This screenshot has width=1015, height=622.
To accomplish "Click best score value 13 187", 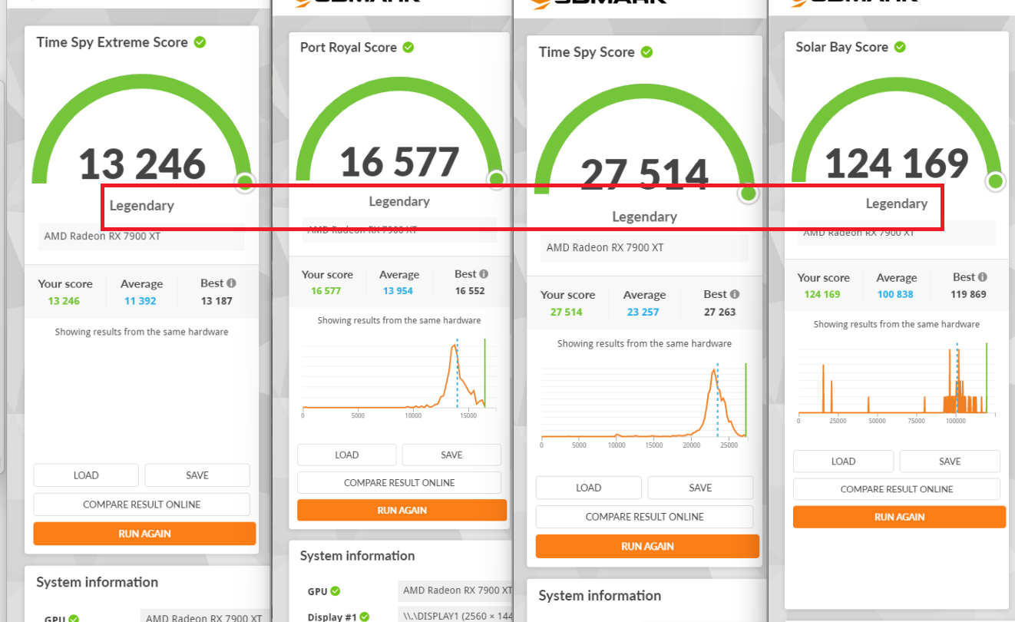I will coord(217,301).
